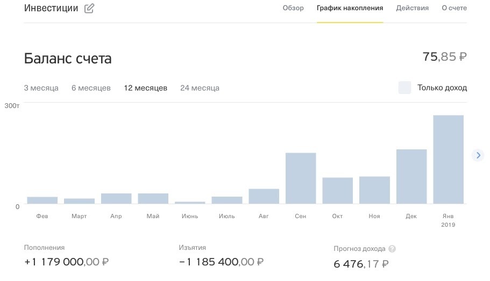Click the Окт balance bar
This screenshot has width=490, height=281.
point(337,191)
